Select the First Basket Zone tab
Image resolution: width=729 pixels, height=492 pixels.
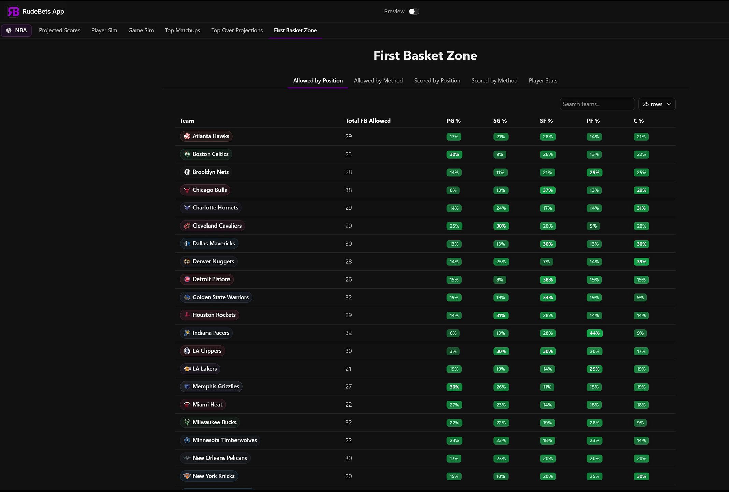tap(295, 30)
